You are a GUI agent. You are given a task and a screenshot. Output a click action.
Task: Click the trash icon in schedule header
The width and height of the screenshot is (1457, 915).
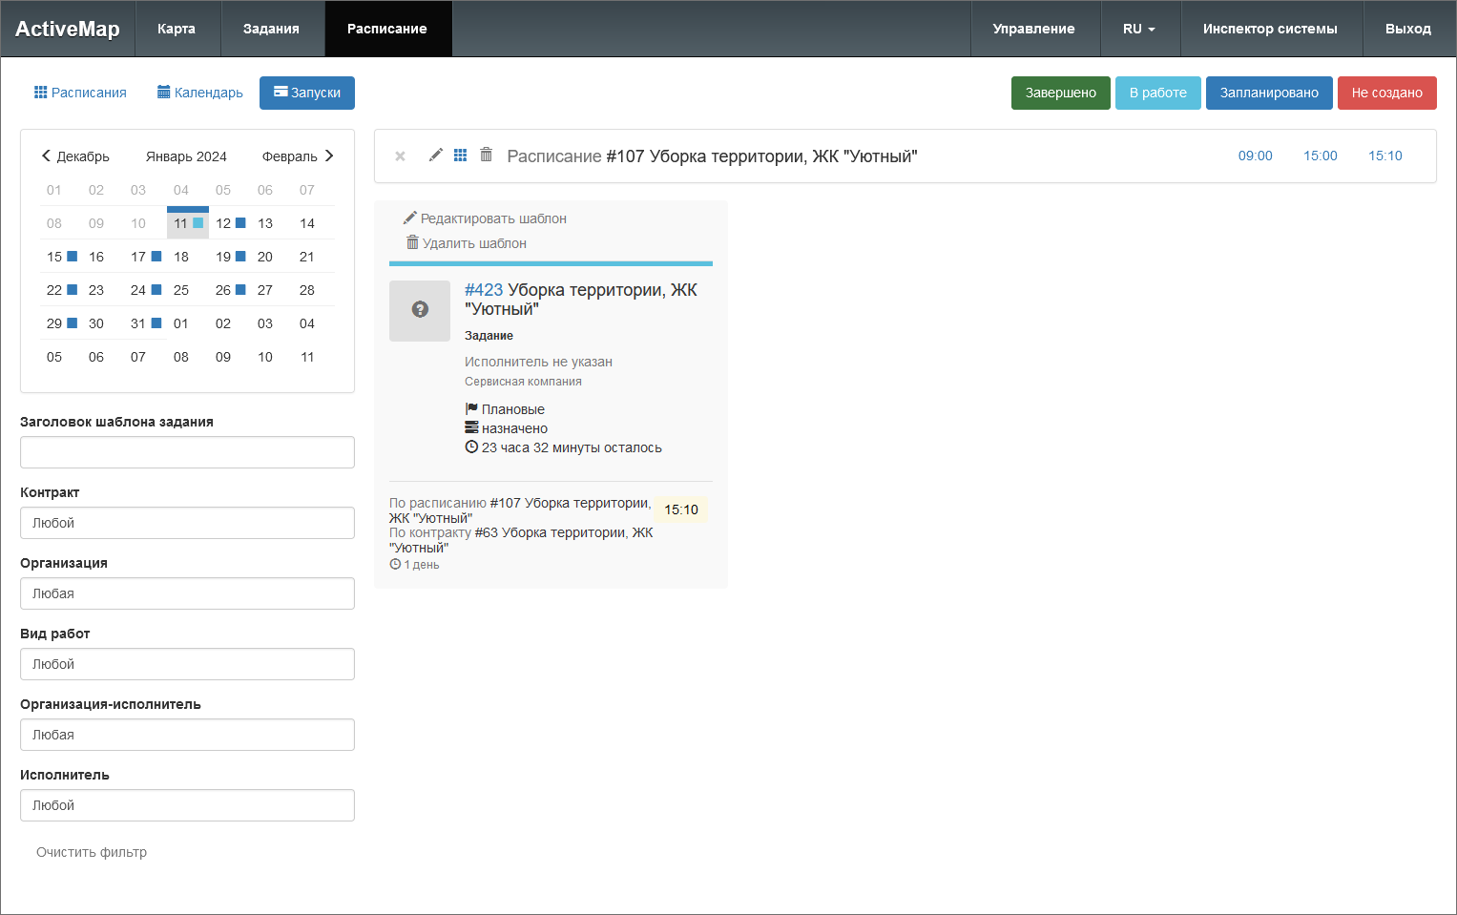pyautogui.click(x=486, y=155)
